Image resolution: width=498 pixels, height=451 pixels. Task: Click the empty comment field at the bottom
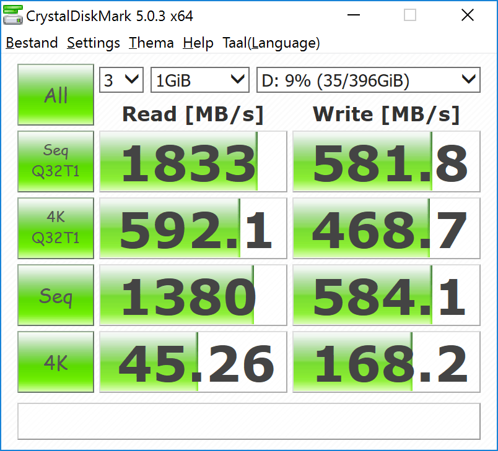(249, 421)
